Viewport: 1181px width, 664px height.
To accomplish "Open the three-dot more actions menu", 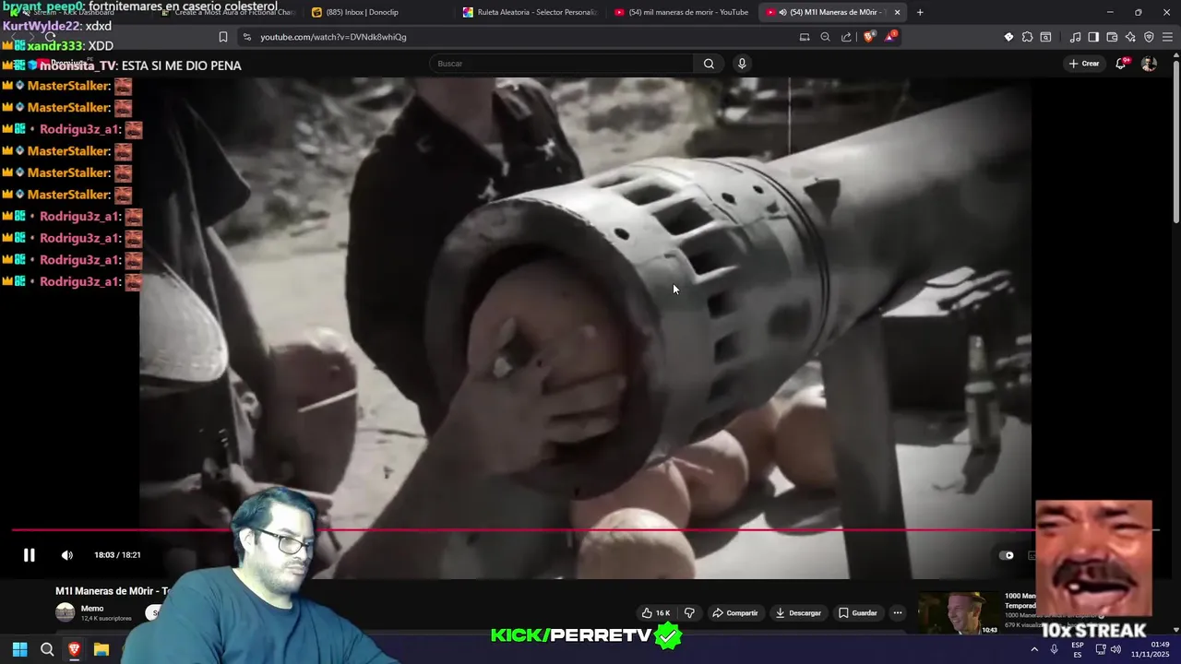I will pos(897,612).
